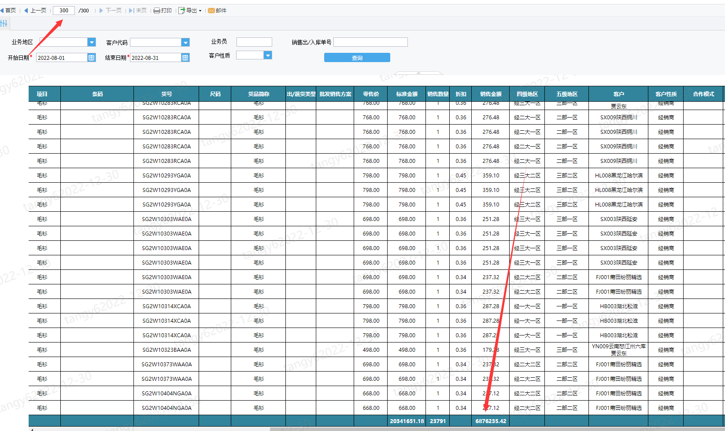Collapse the parameter pane with the arrow
This screenshot has height=431, width=725.
(x=418, y=73)
